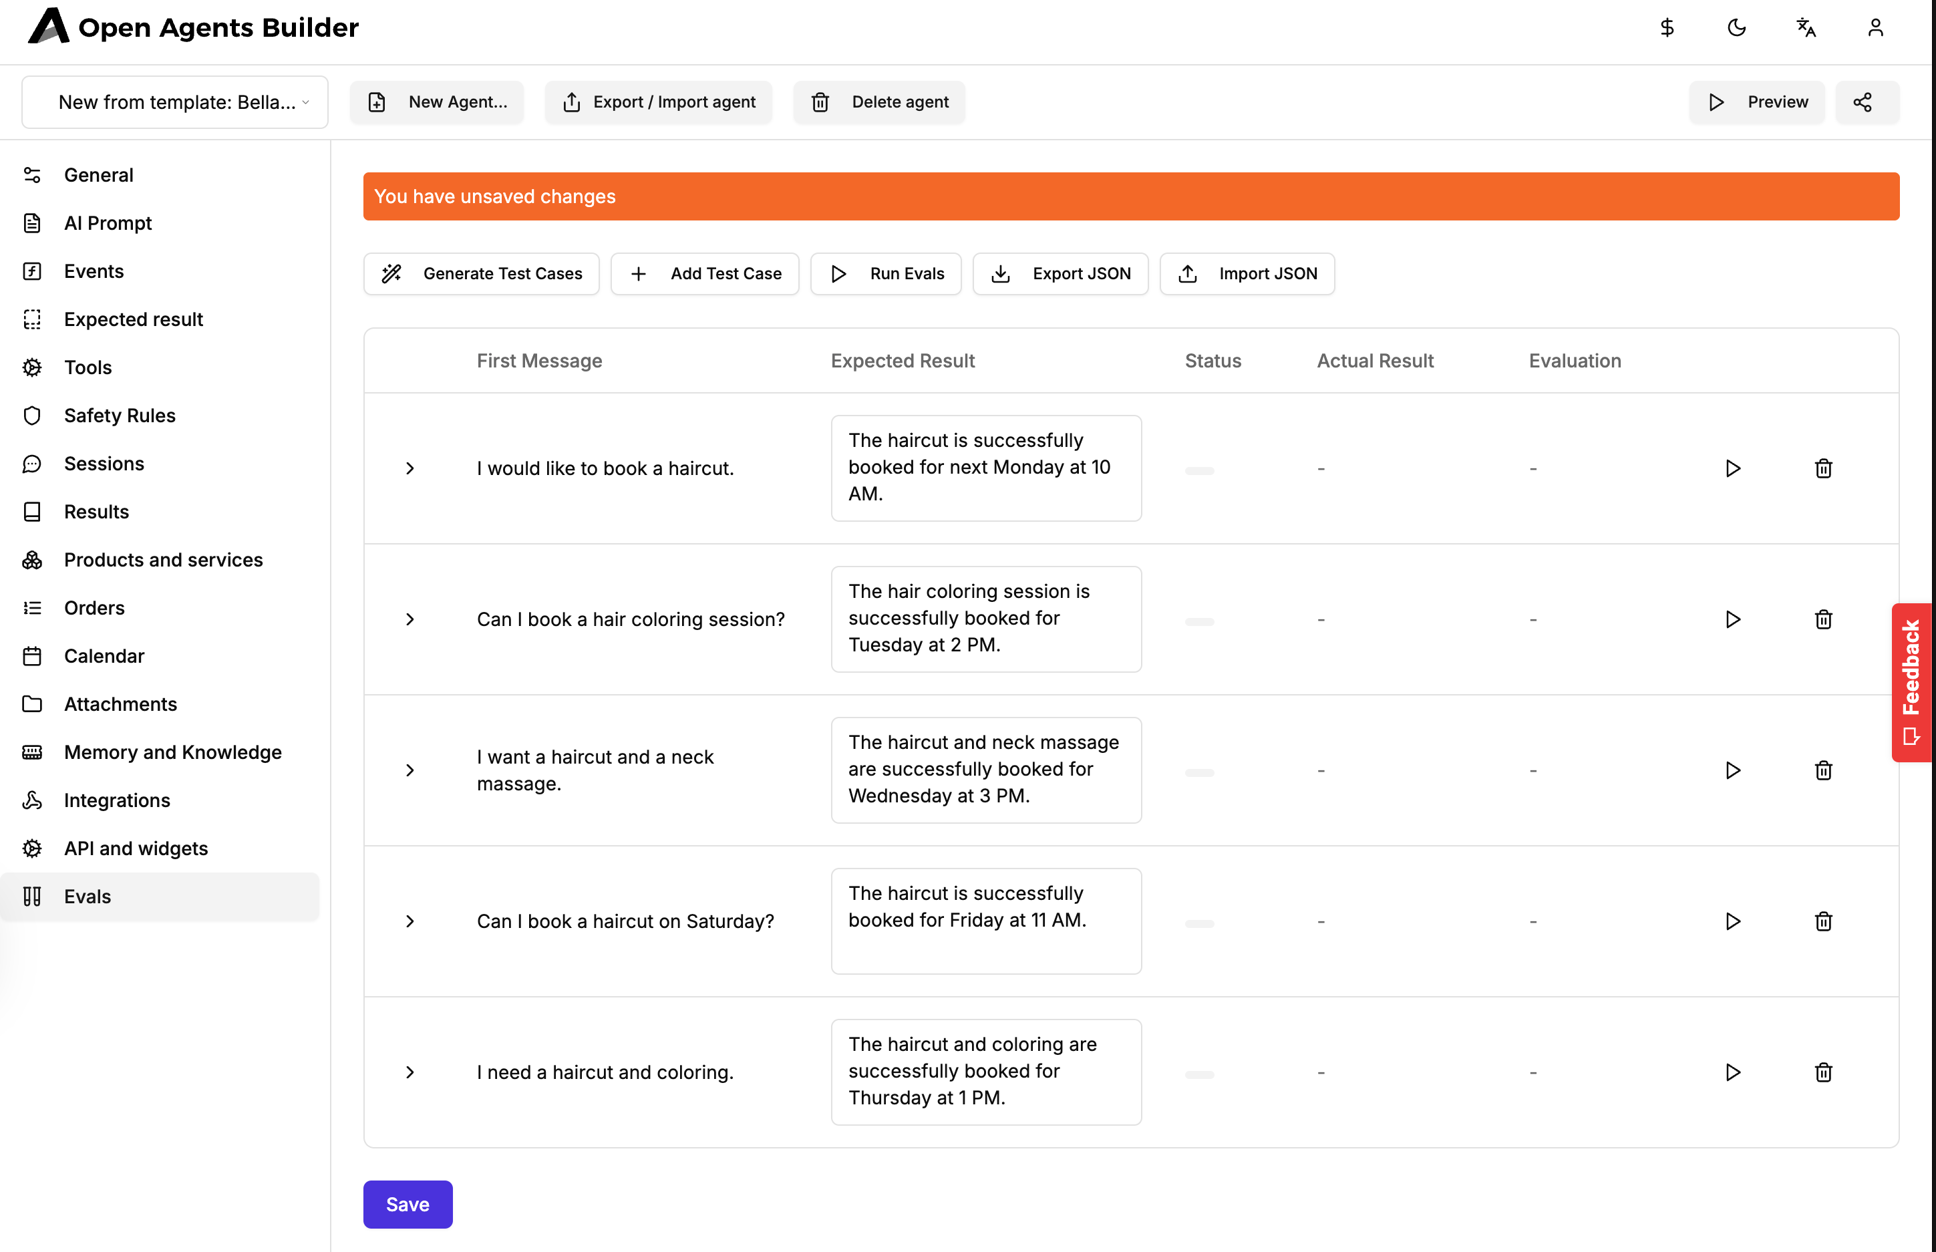
Task: Delete the hair coloring session test case
Action: [1823, 619]
